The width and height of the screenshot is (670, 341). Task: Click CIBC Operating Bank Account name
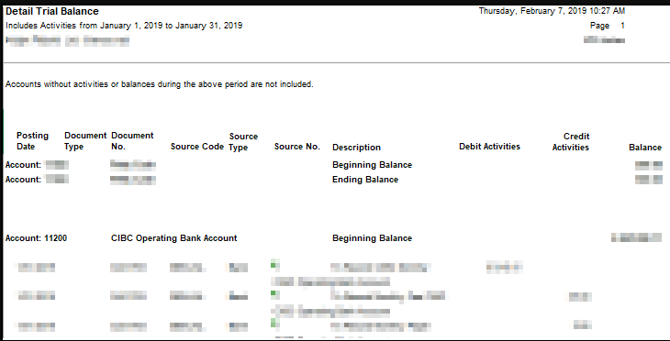173,238
